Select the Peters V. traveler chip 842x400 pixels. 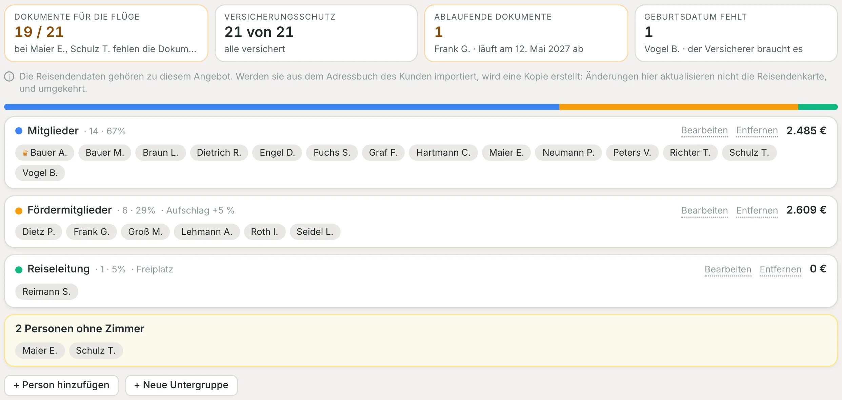(x=632, y=153)
